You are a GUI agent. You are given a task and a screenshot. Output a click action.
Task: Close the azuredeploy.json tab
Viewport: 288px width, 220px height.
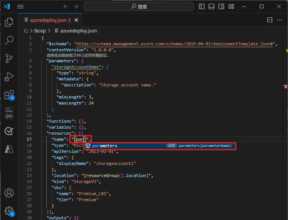(76, 20)
